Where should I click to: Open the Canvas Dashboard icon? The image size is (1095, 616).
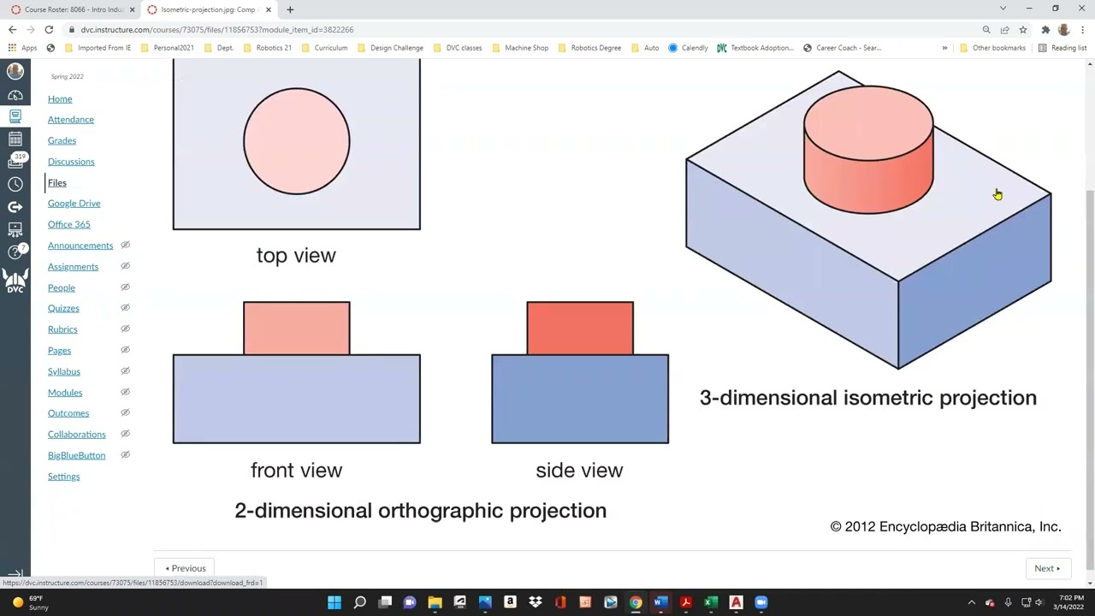tap(15, 95)
